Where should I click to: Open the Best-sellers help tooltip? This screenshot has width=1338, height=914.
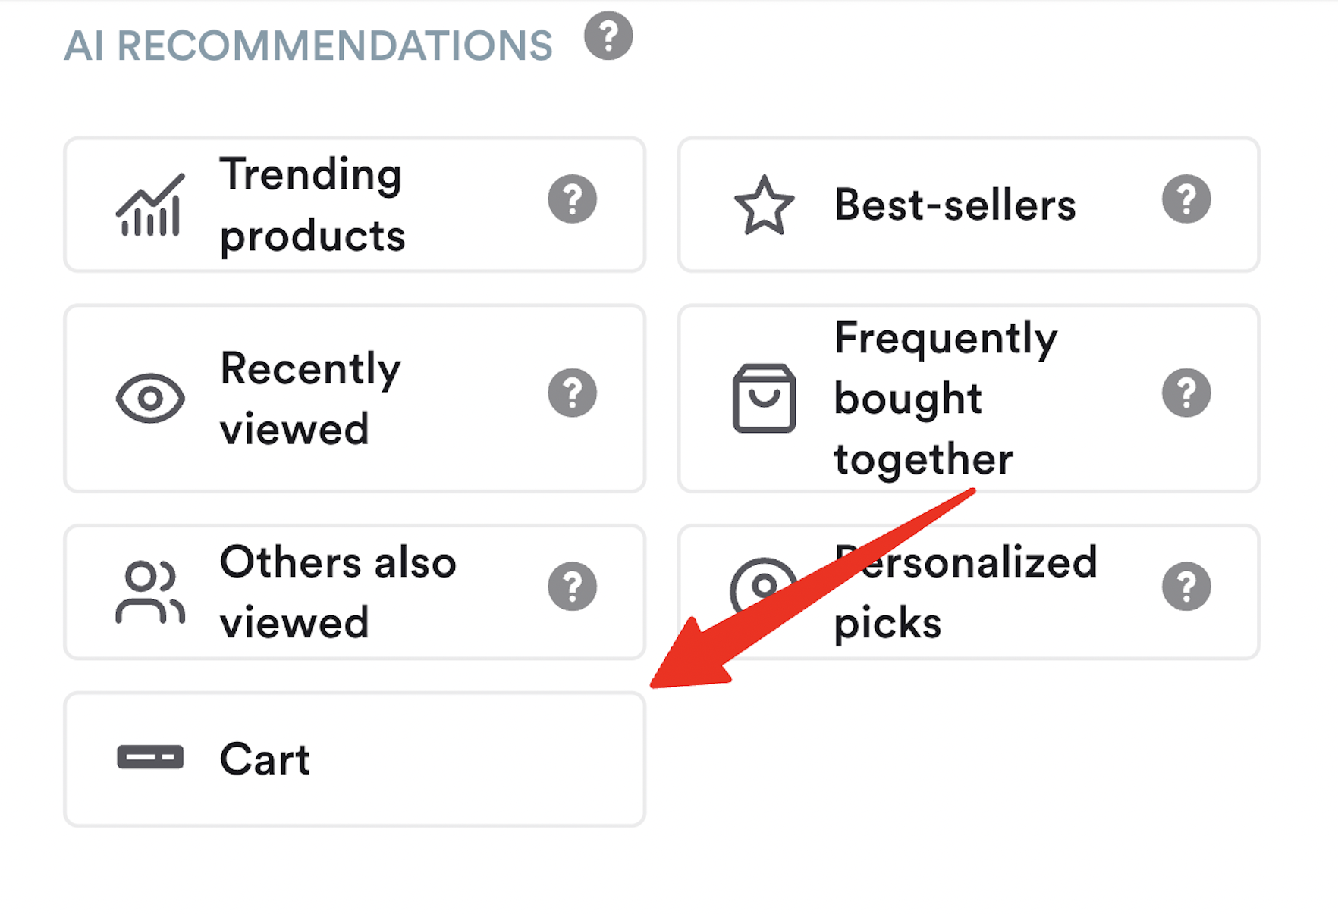coord(1186,199)
